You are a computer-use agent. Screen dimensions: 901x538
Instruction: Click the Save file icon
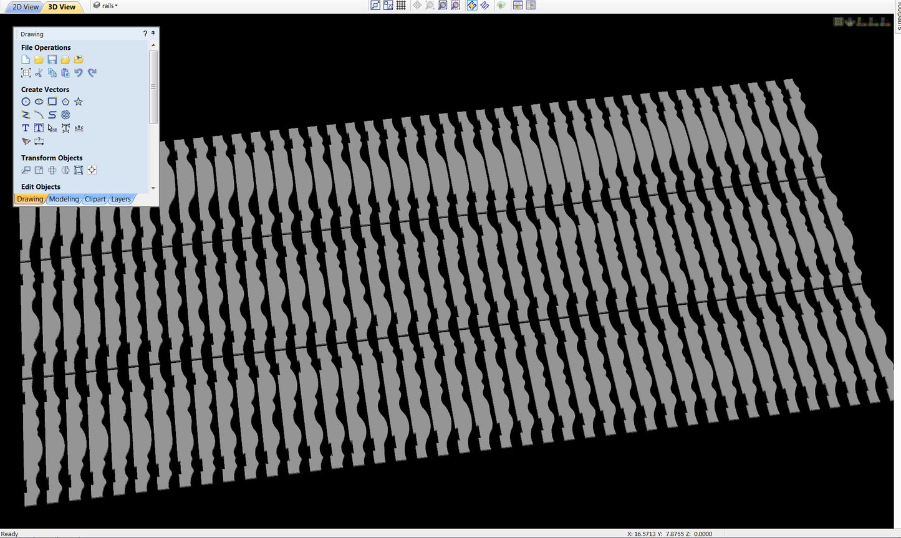[52, 60]
